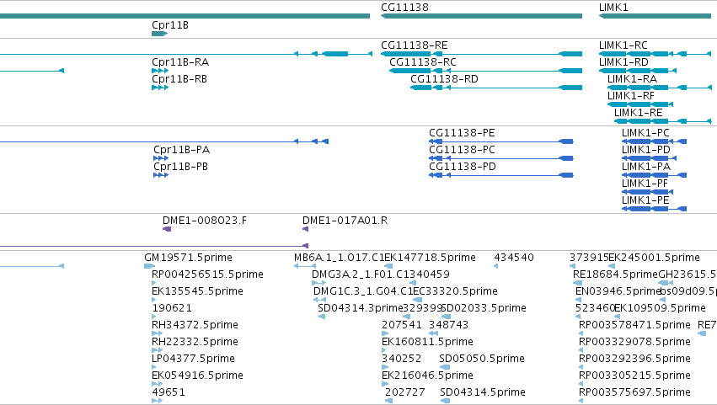Select the RH34372.5prime EST label

pyautogui.click(x=195, y=326)
